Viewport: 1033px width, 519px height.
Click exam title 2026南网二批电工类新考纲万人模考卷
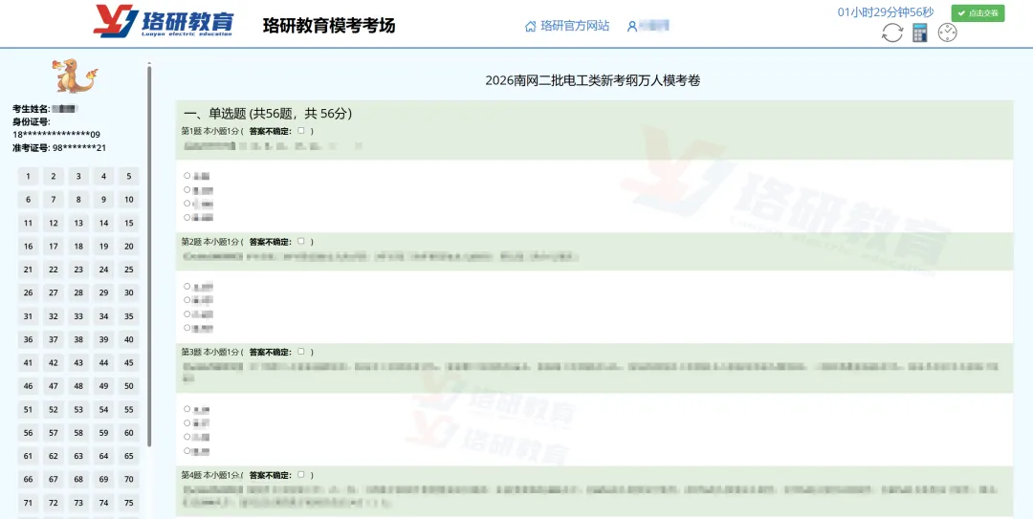(x=593, y=80)
